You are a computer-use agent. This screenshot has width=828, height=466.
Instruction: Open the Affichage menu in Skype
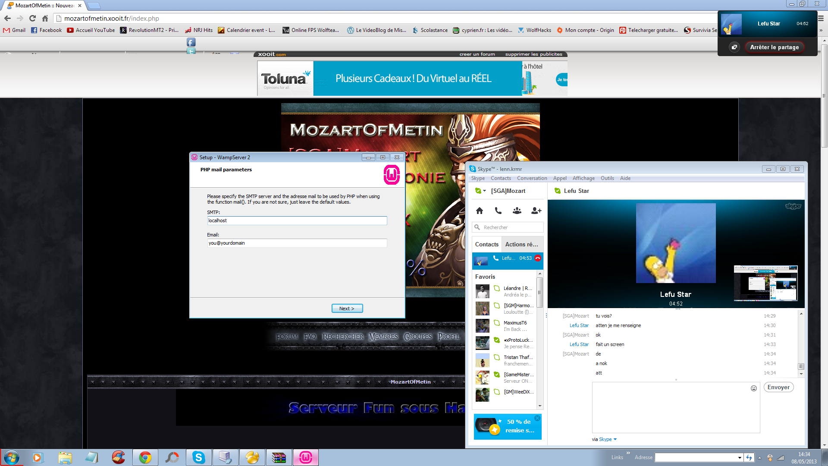(x=583, y=178)
